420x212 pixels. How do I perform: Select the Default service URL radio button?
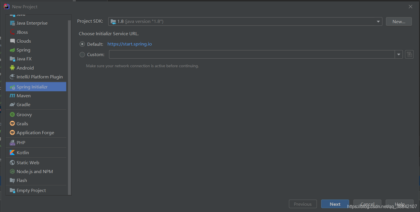click(x=82, y=44)
